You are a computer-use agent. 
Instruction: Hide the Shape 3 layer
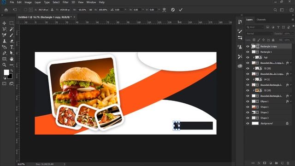click(x=248, y=118)
